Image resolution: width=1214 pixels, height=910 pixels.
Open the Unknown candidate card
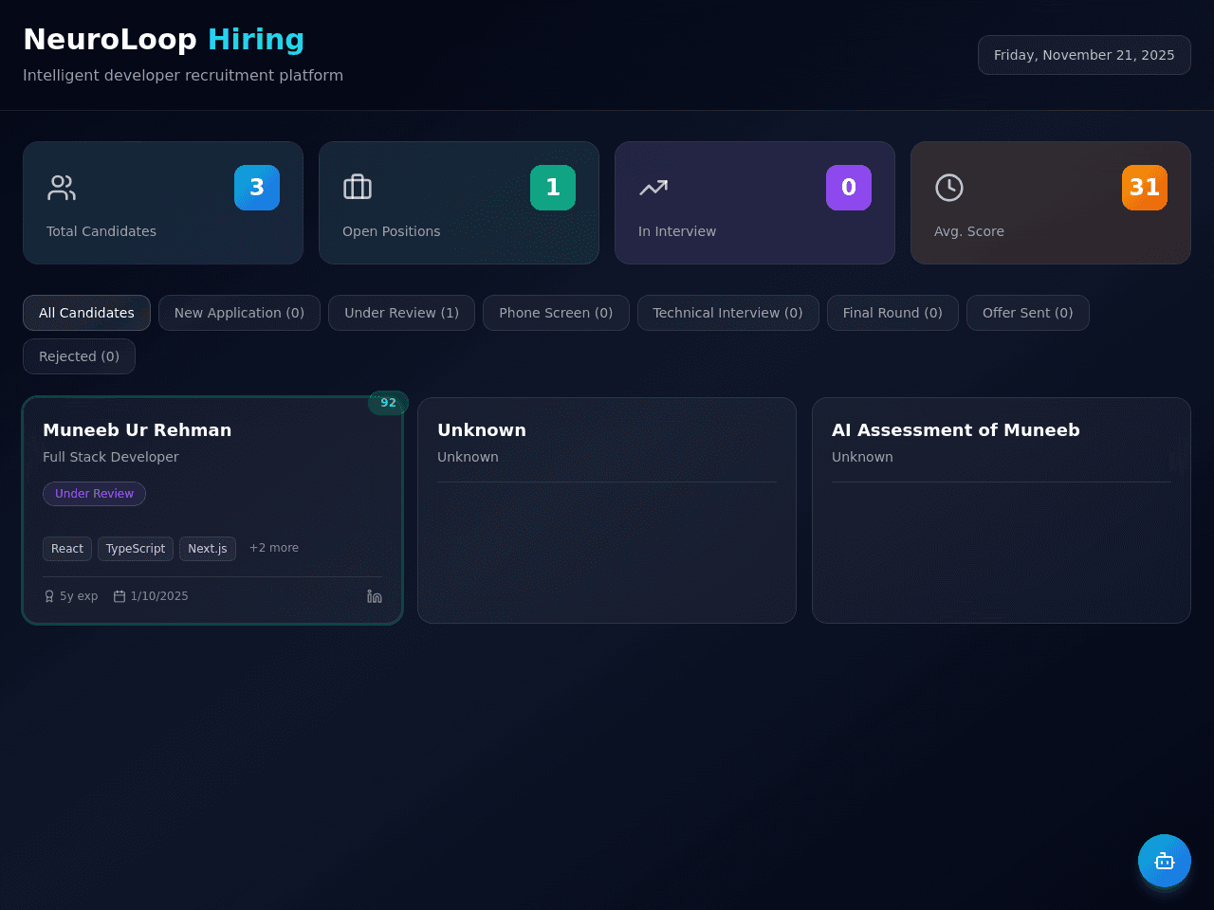(x=607, y=511)
